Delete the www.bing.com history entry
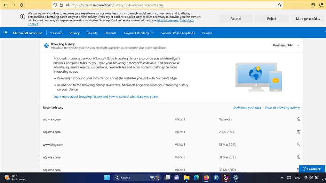Viewport: 326px width, 183px height. click(x=298, y=144)
